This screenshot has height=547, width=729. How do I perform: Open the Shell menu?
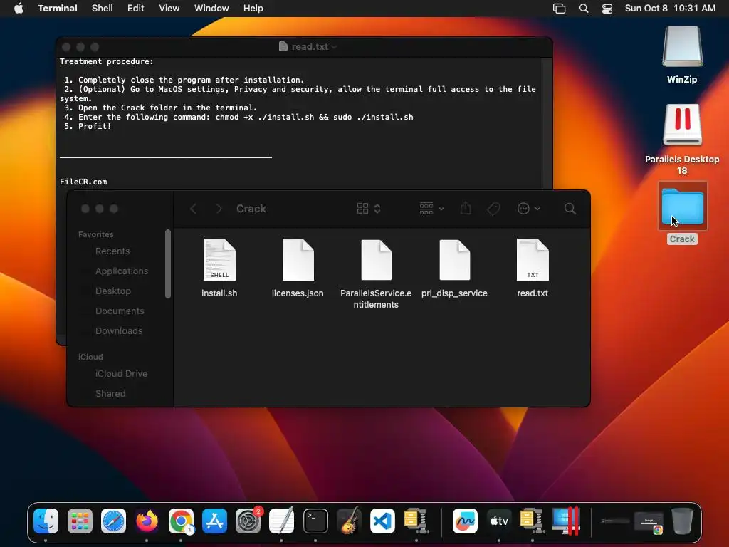tap(103, 9)
